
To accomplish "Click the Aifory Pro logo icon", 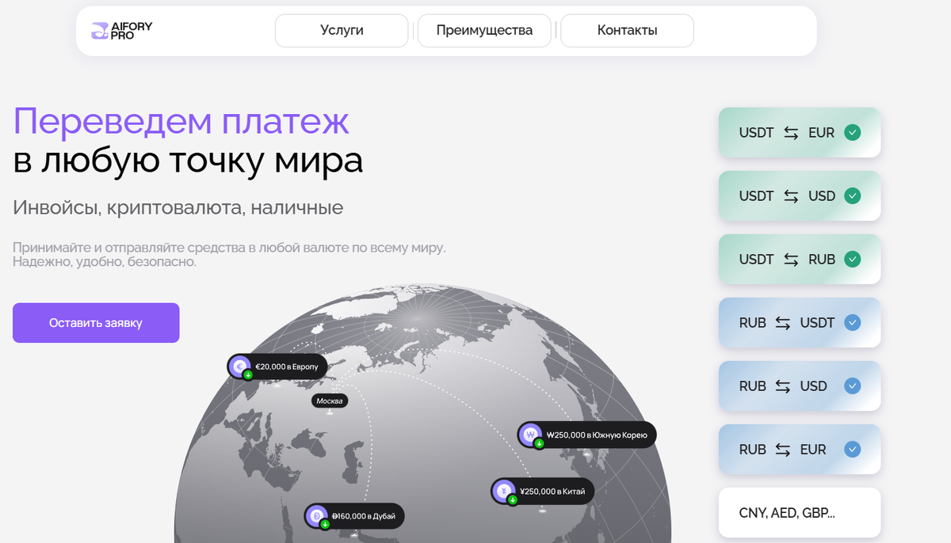I will coord(99,30).
